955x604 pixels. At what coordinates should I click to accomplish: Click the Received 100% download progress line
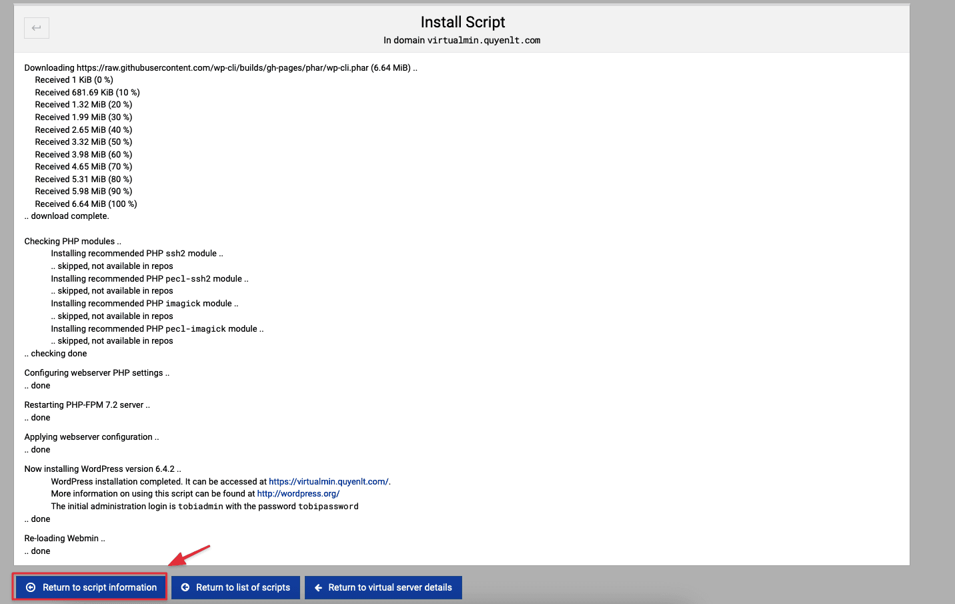85,204
